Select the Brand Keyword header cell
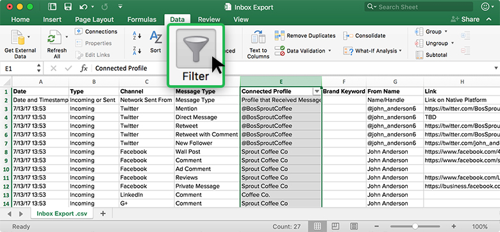 point(344,92)
